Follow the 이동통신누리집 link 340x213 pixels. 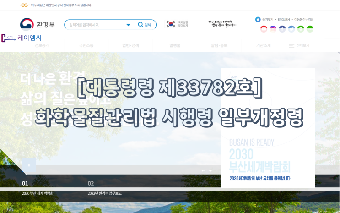(304, 20)
